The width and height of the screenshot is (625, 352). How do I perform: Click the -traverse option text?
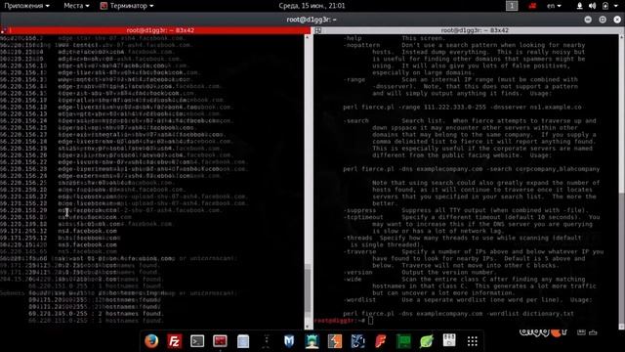359,252
